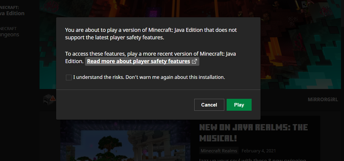Click the Minecraft Realms category tag
Viewport: 344px width, 161px height.
(219, 151)
